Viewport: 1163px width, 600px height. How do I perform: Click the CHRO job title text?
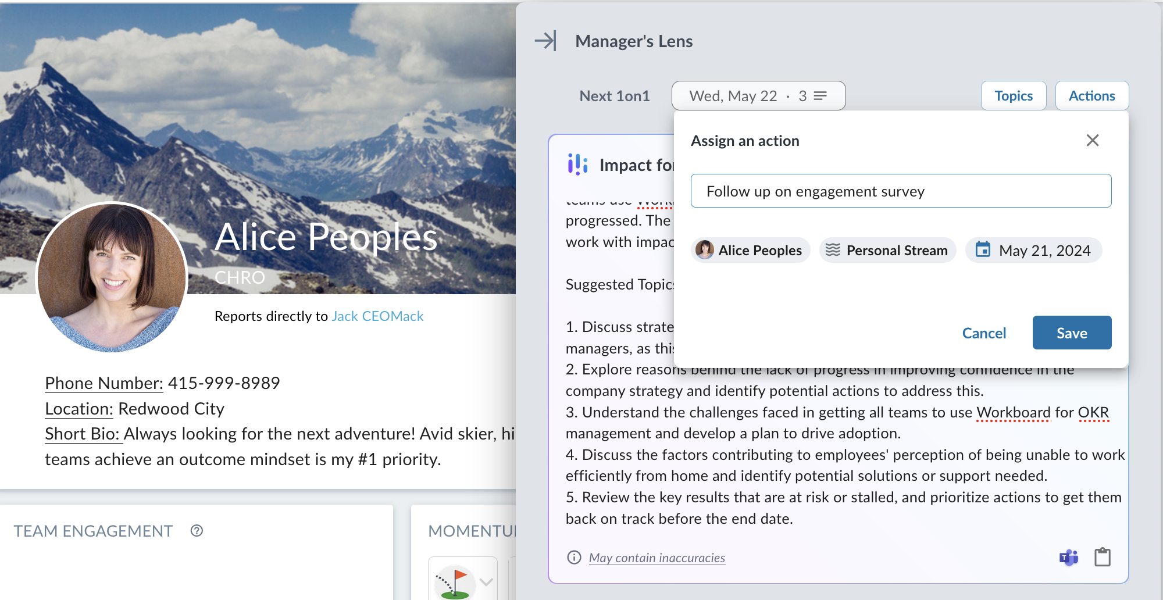(240, 277)
